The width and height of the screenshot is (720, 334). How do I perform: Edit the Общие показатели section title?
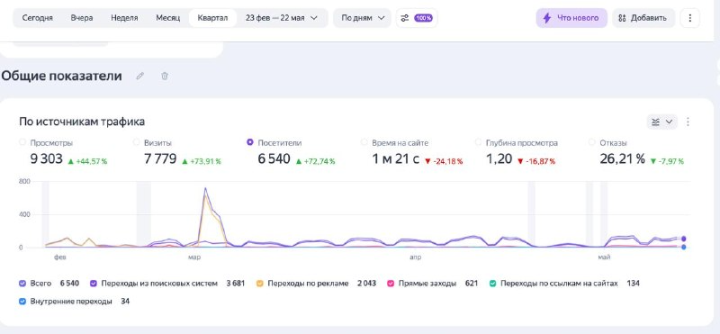pyautogui.click(x=140, y=76)
